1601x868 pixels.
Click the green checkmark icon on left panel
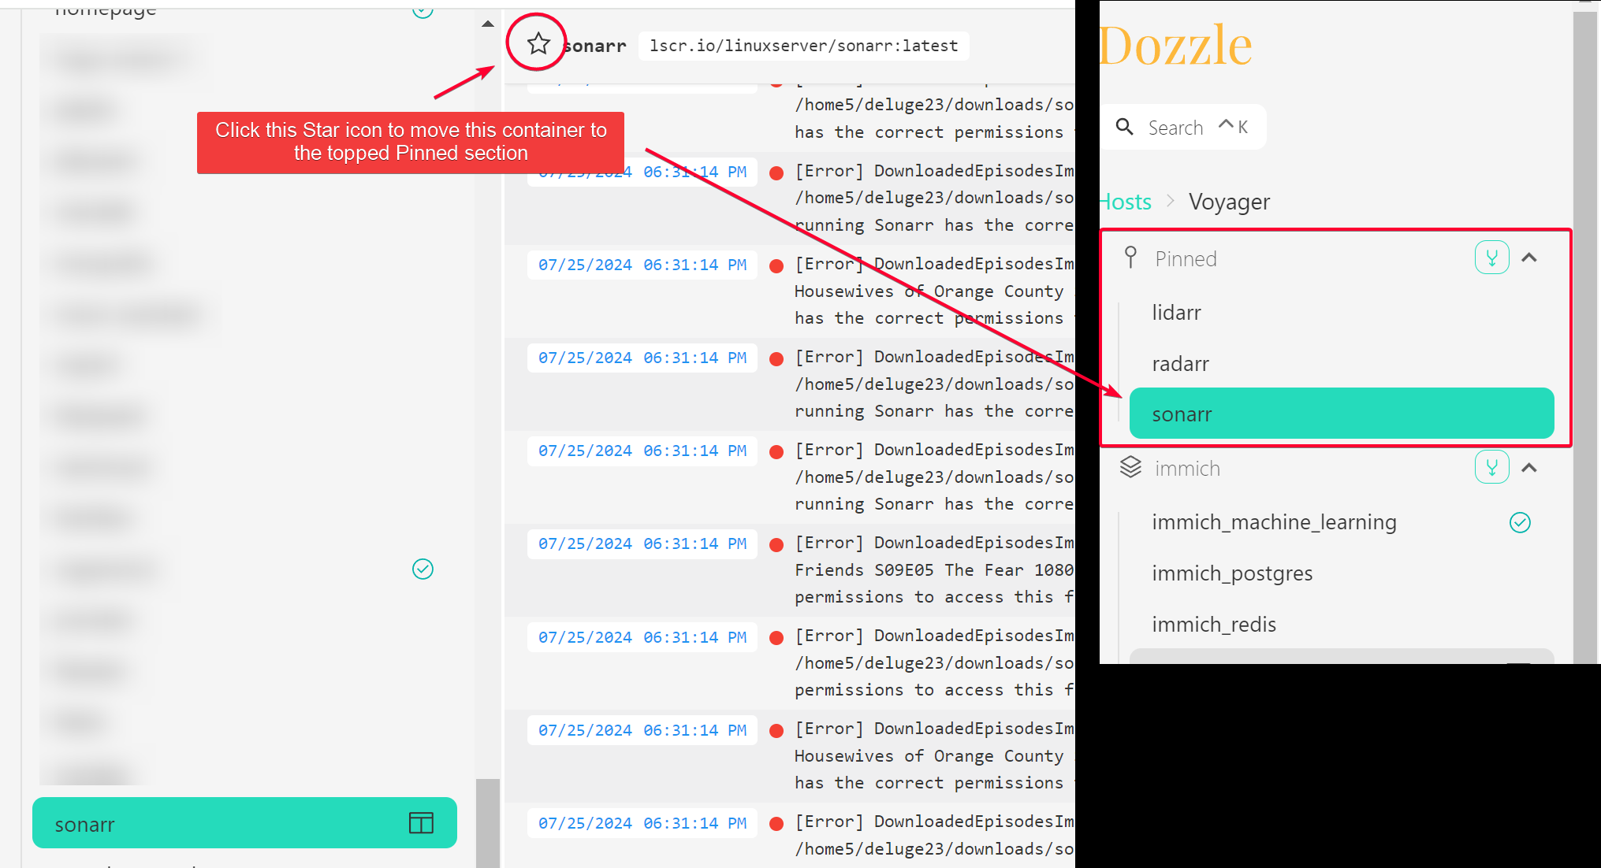click(x=422, y=568)
